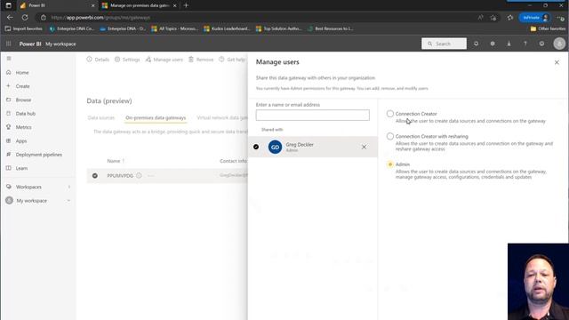The height and width of the screenshot is (320, 569).
Task: Switch to On-premises data gateways tab
Action: coord(156,117)
